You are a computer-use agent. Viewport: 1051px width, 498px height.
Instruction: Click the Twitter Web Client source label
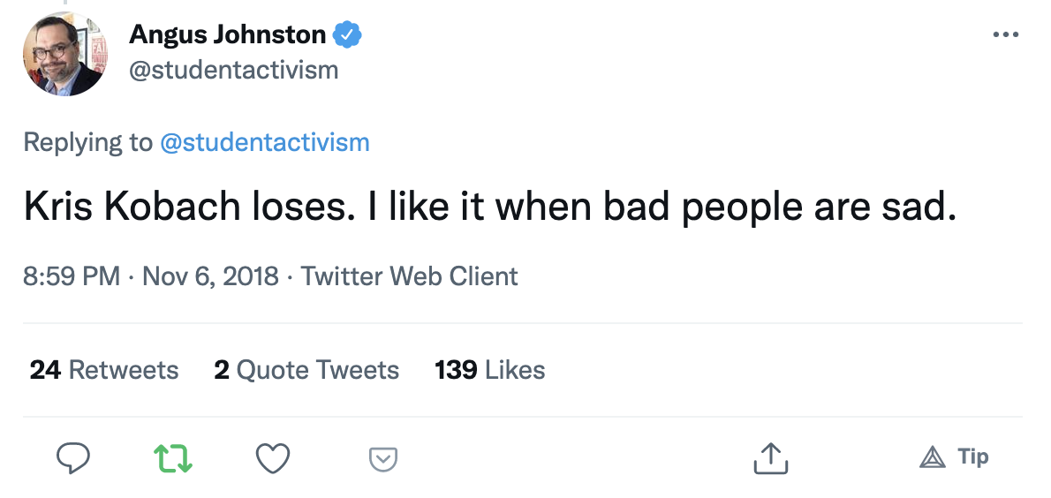pyautogui.click(x=409, y=276)
